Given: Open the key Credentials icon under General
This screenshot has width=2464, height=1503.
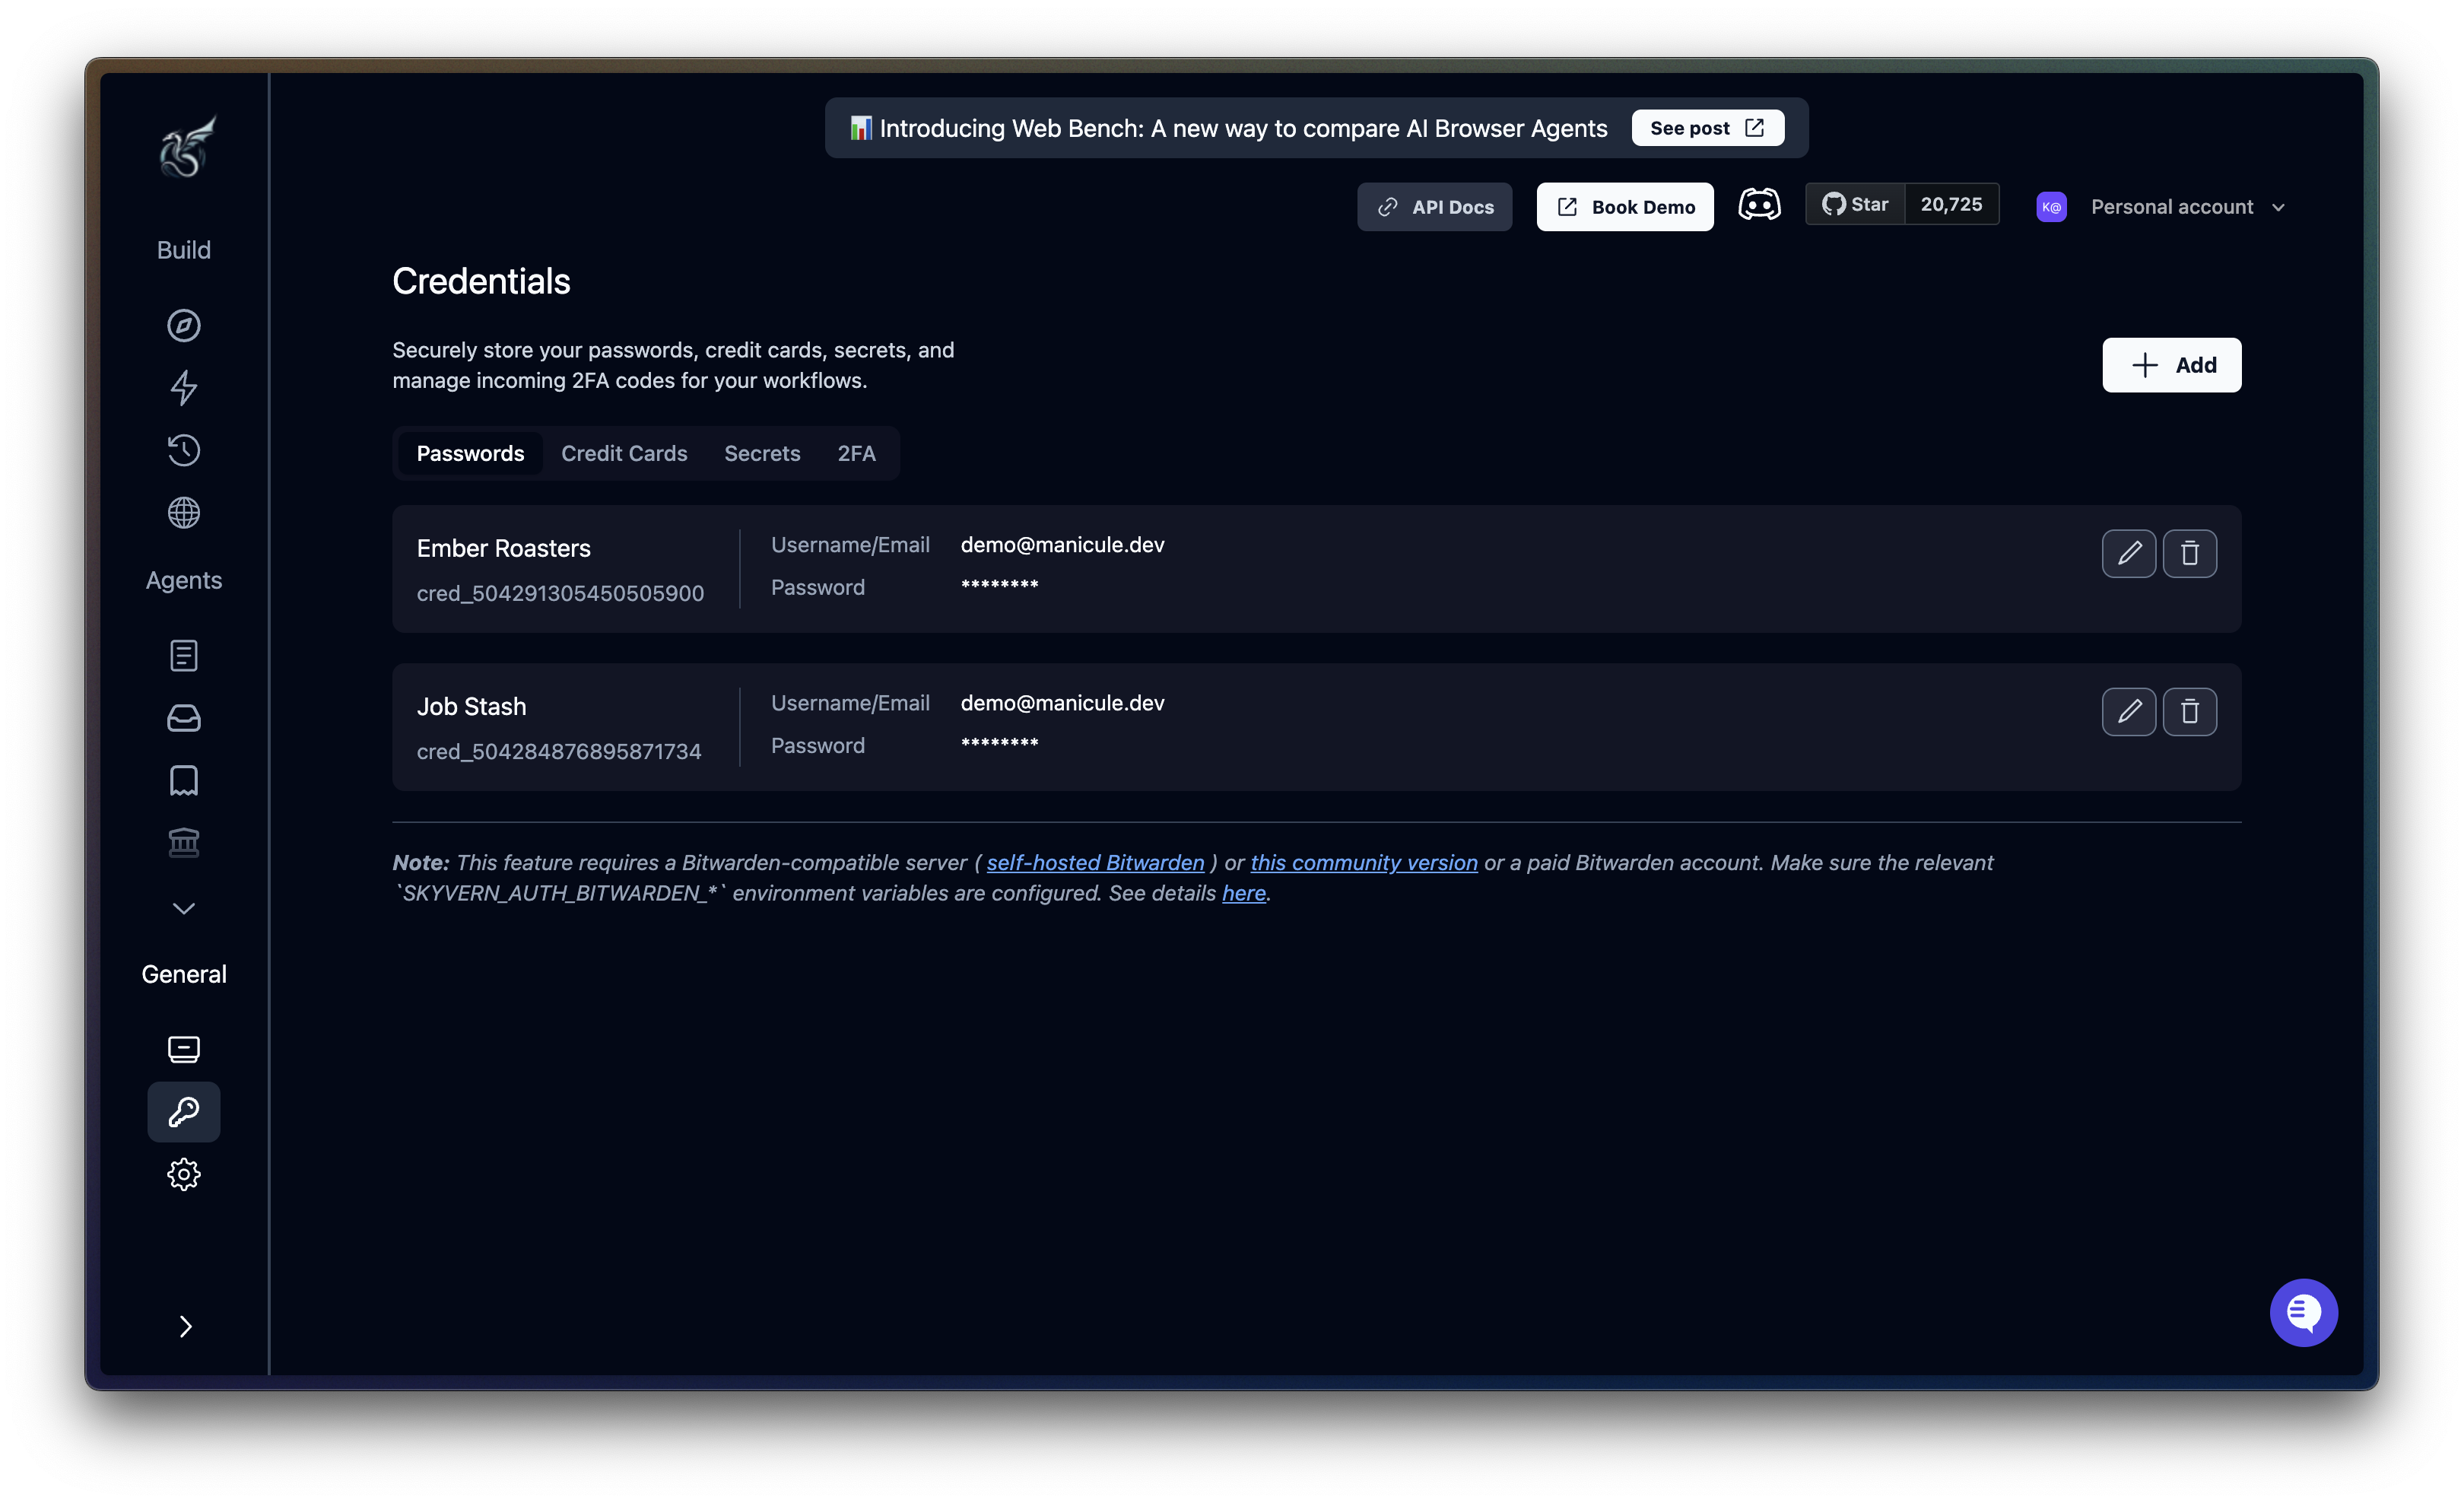Looking at the screenshot, I should coord(184,1111).
